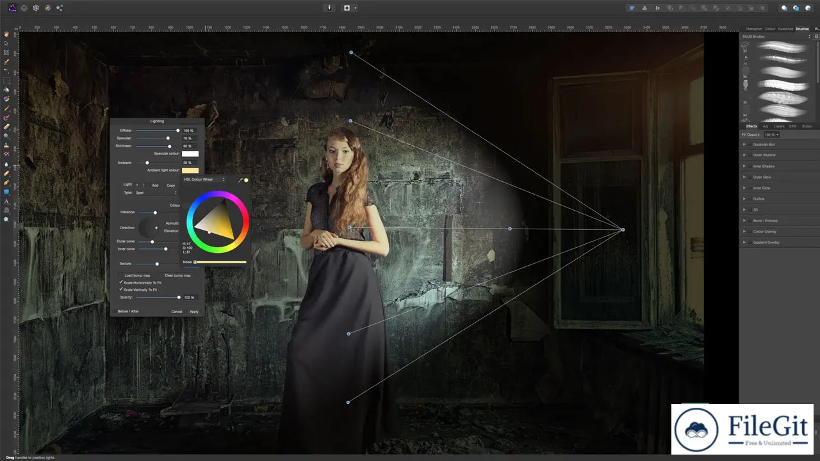This screenshot has height=461, width=820.
Task: Enable the Inner Shadow effect checkbox
Action: click(750, 166)
